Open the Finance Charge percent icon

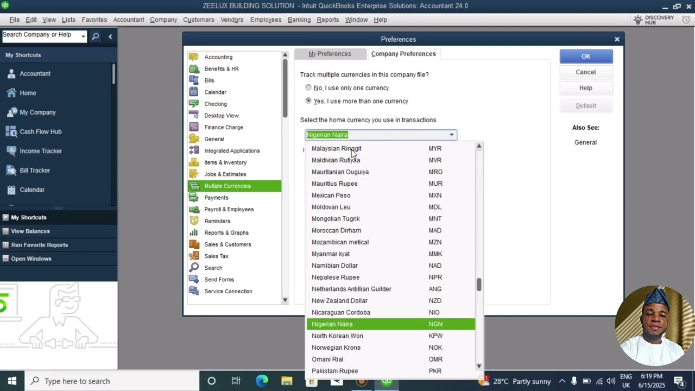(194, 127)
